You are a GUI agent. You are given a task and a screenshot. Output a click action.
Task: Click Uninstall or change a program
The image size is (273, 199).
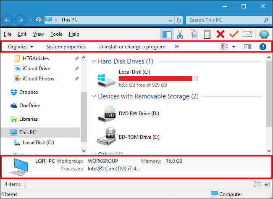[132, 47]
